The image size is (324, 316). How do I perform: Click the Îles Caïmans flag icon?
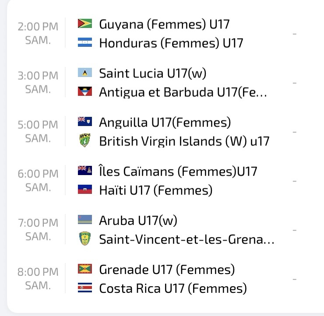pos(85,171)
